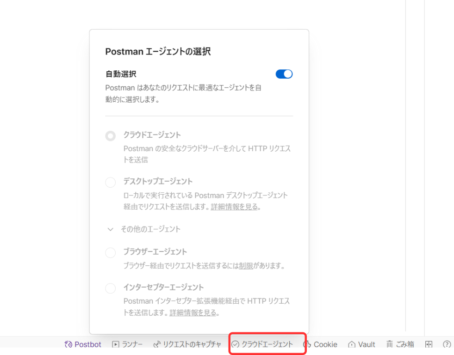The width and height of the screenshot is (454, 355).
Task: Toggle the two-pane layout icon in status bar
Action: 429,344
